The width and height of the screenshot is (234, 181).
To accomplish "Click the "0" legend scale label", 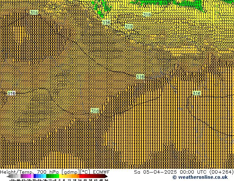I will (59, 180).
